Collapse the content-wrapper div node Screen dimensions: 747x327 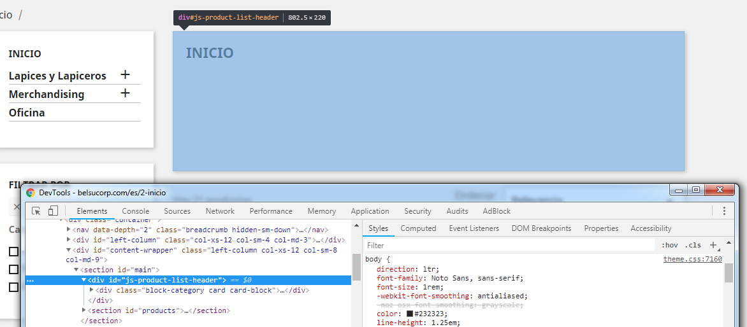point(69,250)
